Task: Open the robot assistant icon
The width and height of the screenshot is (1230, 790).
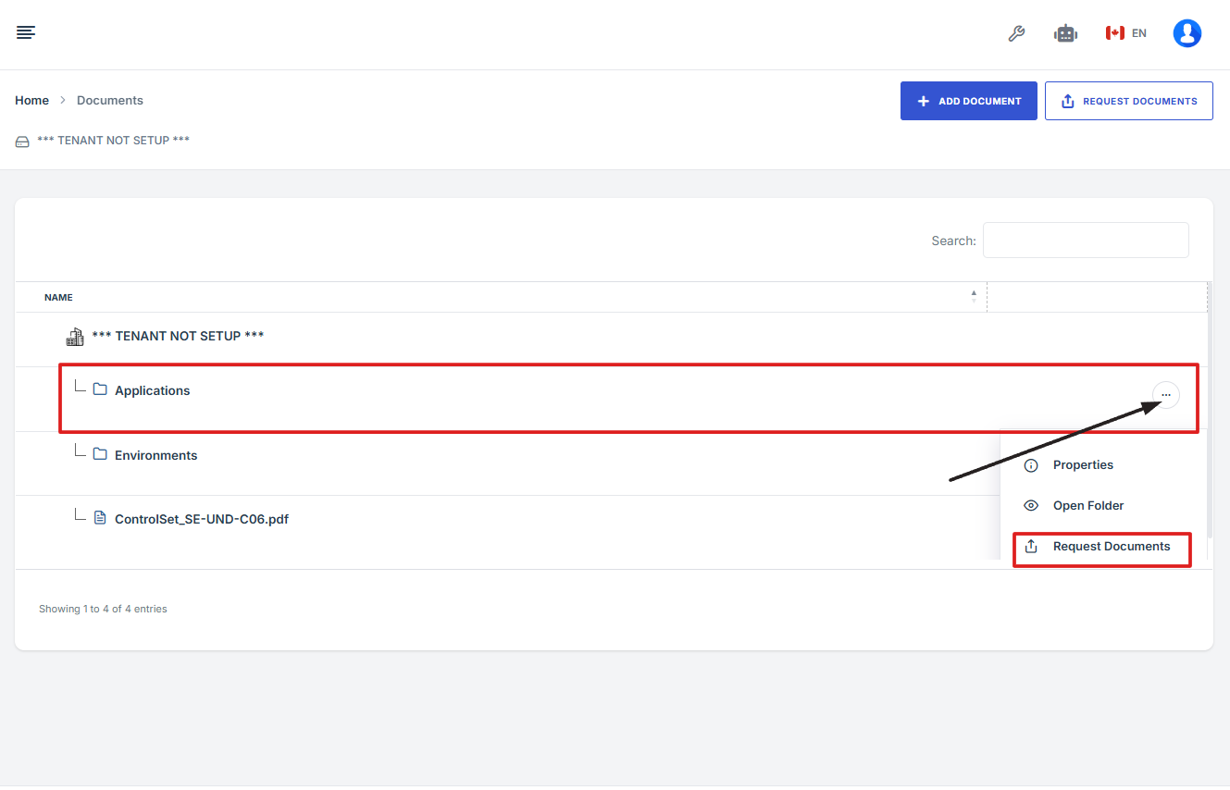Action: [x=1065, y=34]
